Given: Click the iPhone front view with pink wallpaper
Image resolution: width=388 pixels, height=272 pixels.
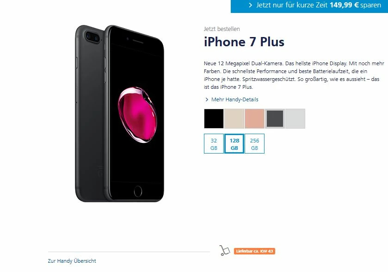Looking at the screenshot, I should click(134, 113).
